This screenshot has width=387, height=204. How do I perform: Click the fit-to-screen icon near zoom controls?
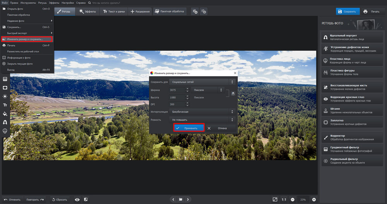tap(275, 199)
